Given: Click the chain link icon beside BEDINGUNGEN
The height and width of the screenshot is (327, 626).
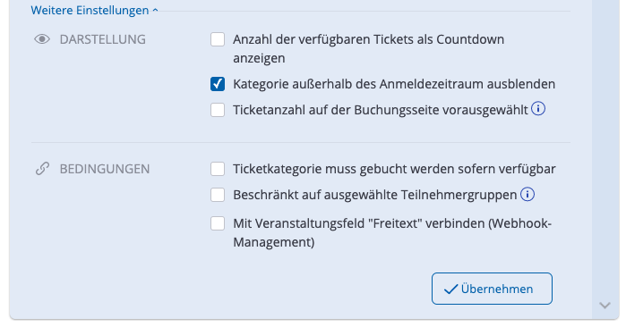Looking at the screenshot, I should coord(42,169).
